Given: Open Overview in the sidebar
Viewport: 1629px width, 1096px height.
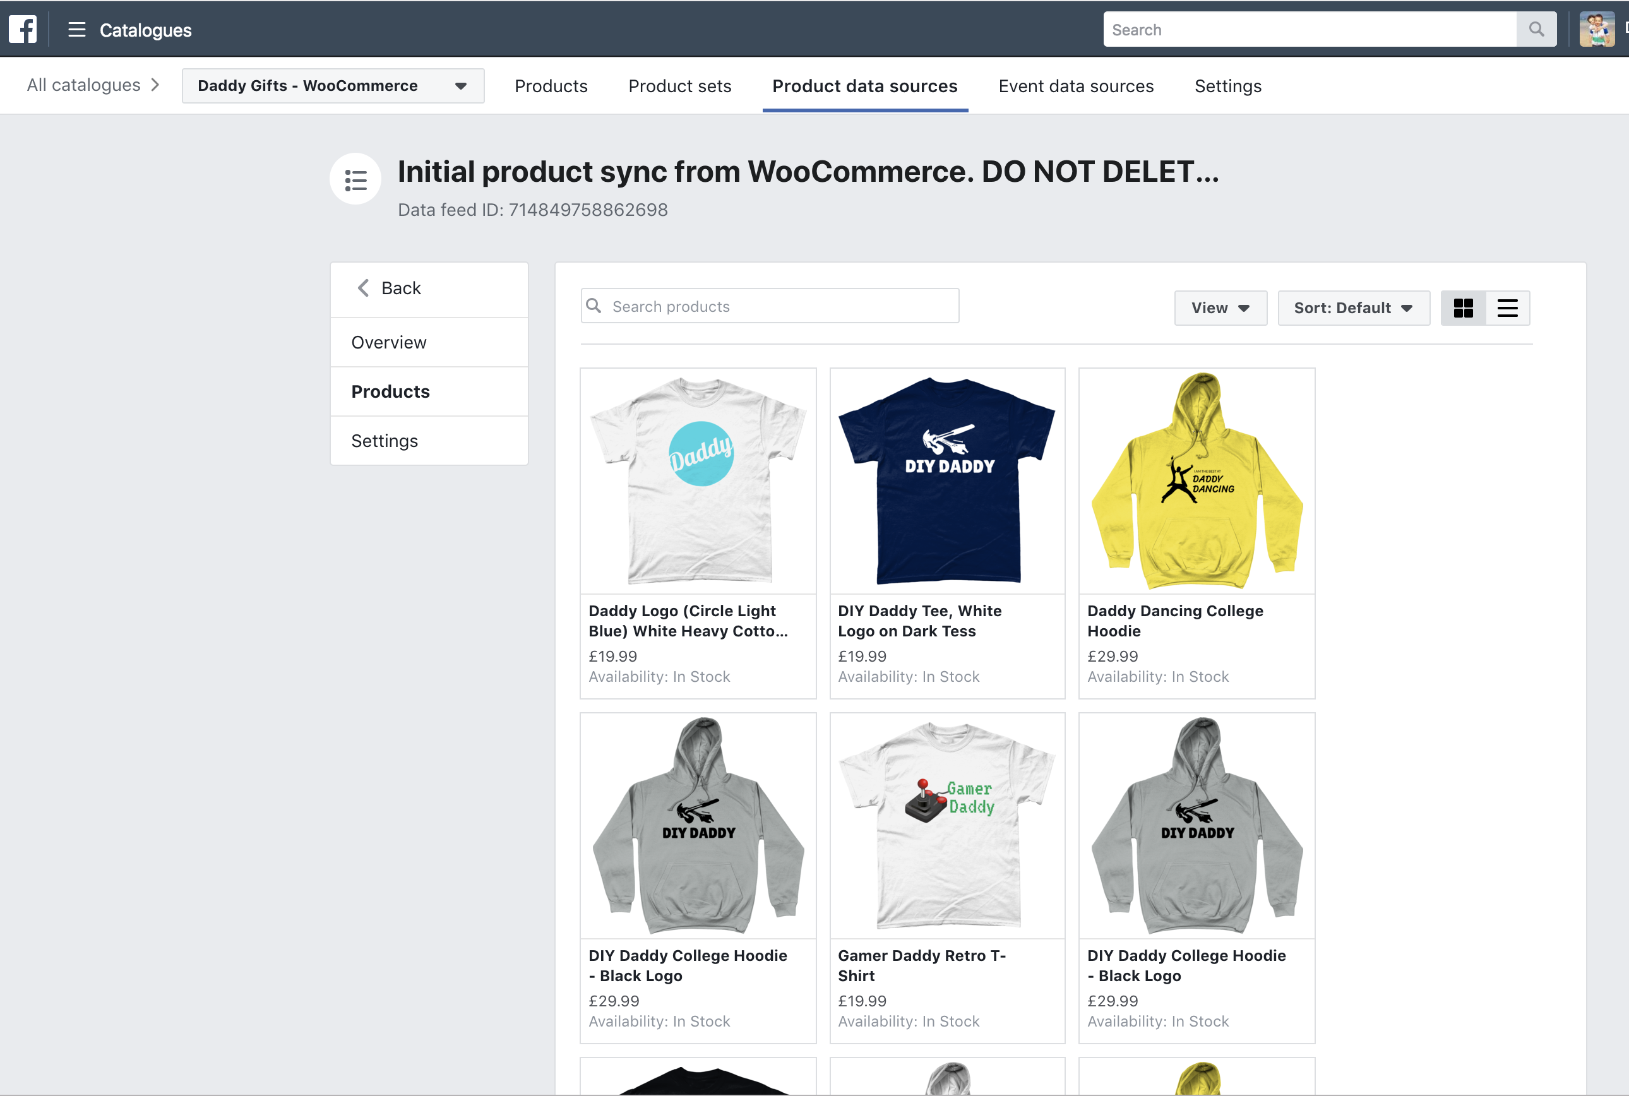Looking at the screenshot, I should pyautogui.click(x=429, y=342).
